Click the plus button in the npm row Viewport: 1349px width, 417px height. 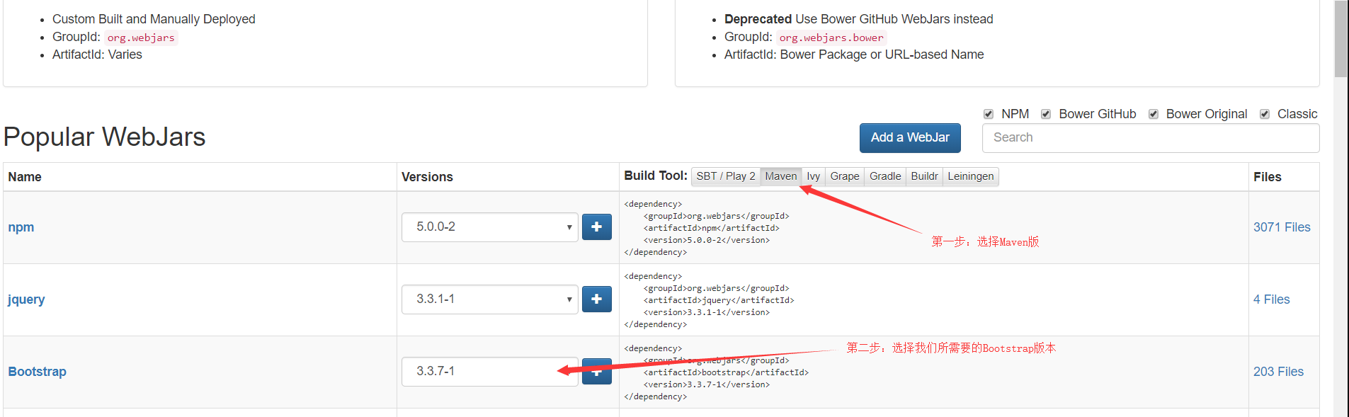pos(596,227)
